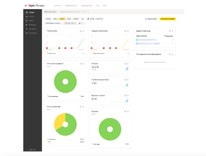This screenshot has height=156, width=206.
Task: Go to Целевой звонок in top menu
Action: click(x=71, y=5)
